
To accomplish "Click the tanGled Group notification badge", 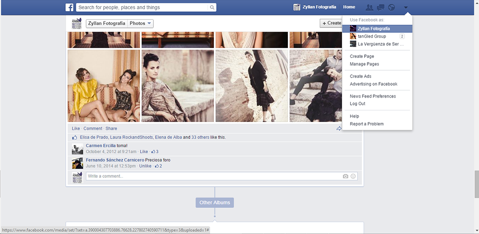I will 402,36.
